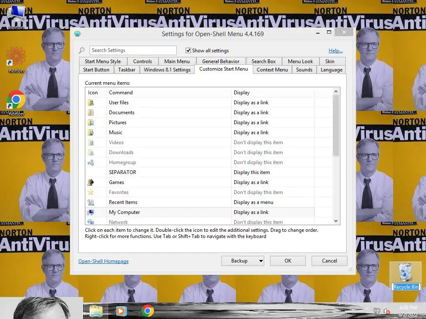Click the Downloads row icon
The image size is (426, 319).
(x=91, y=152)
